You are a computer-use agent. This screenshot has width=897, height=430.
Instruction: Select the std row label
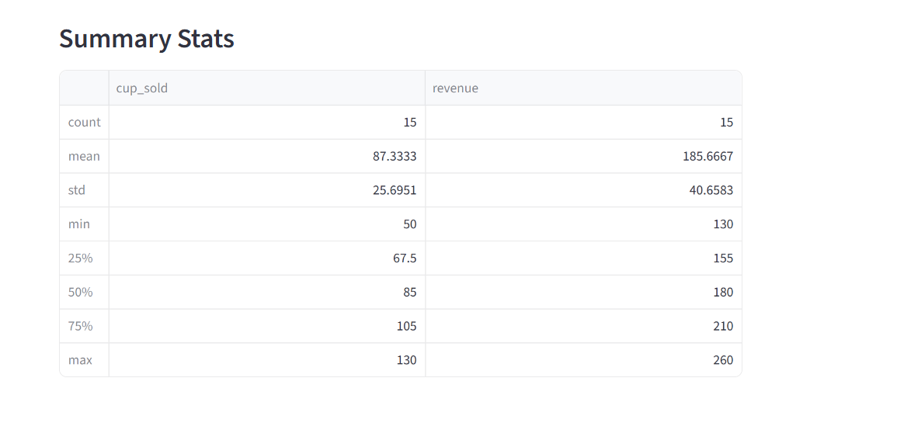pos(84,190)
